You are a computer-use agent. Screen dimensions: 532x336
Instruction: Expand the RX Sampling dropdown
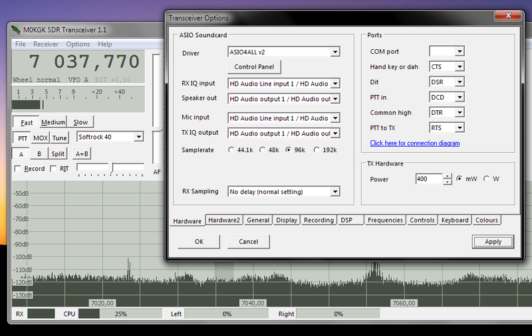(334, 192)
